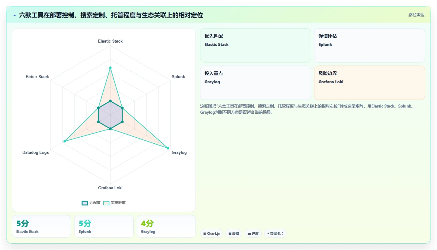Click the Datadog Logs radar axis label

pos(36,152)
